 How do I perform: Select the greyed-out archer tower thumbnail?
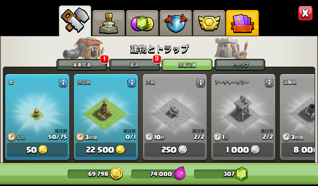tap(243, 110)
